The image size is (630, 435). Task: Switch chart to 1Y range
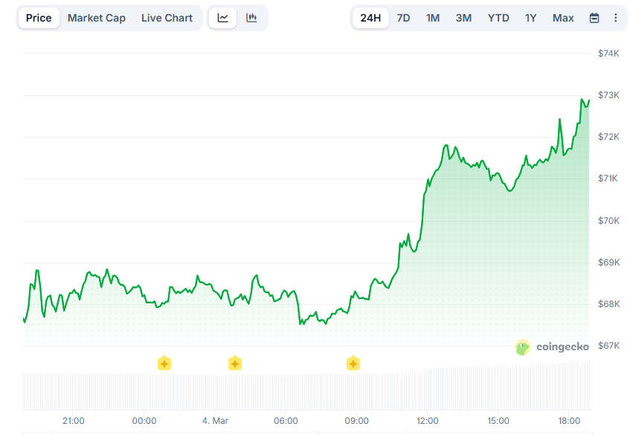pos(530,18)
